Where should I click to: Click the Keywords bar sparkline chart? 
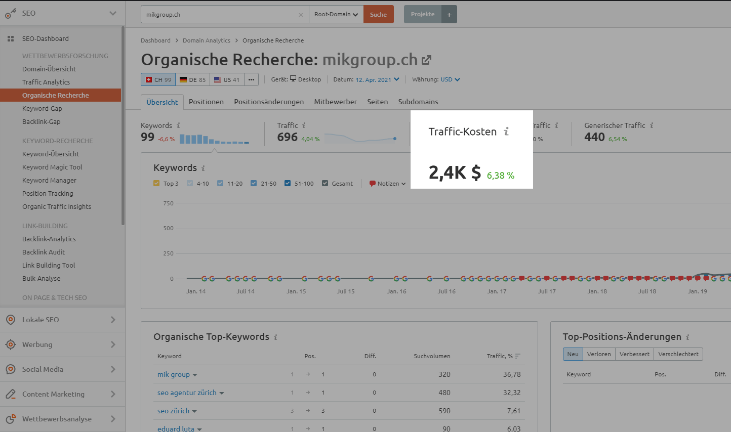(214, 139)
